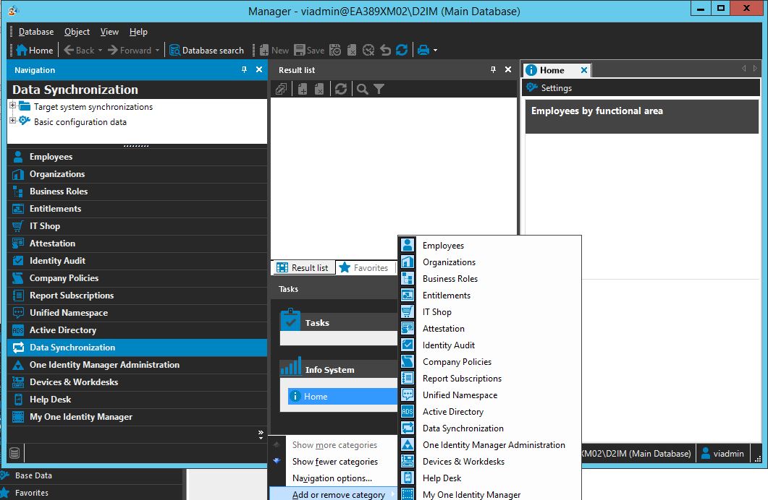The height and width of the screenshot is (500, 768).
Task: Click the first icon in Result list toolbar
Action: (281, 89)
